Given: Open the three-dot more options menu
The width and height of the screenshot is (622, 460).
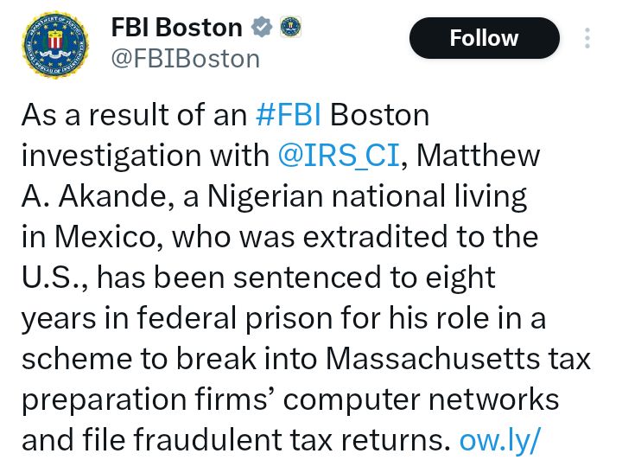Looking at the screenshot, I should pyautogui.click(x=587, y=38).
